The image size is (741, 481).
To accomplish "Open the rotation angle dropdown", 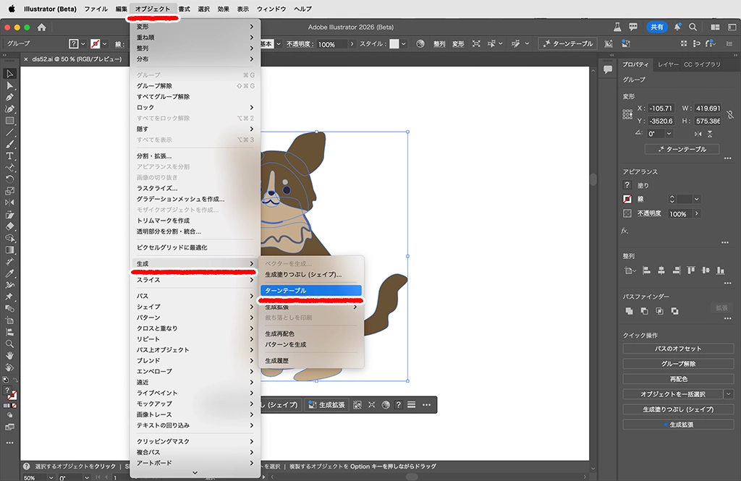I will click(x=669, y=134).
